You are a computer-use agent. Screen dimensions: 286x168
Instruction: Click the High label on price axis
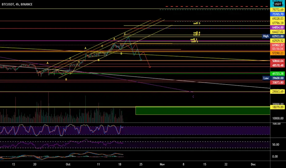pos(265,36)
